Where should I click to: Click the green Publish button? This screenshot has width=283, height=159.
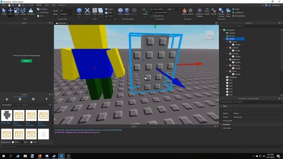27,61
